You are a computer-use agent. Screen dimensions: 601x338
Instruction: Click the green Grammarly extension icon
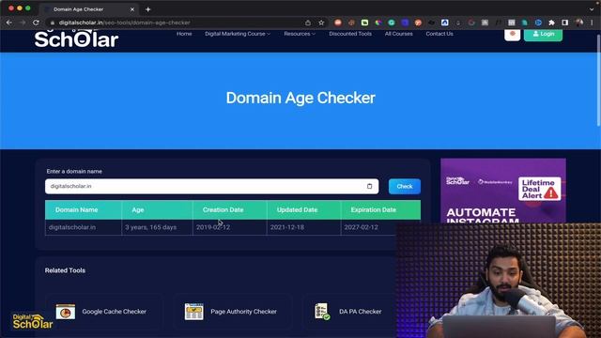[392, 23]
